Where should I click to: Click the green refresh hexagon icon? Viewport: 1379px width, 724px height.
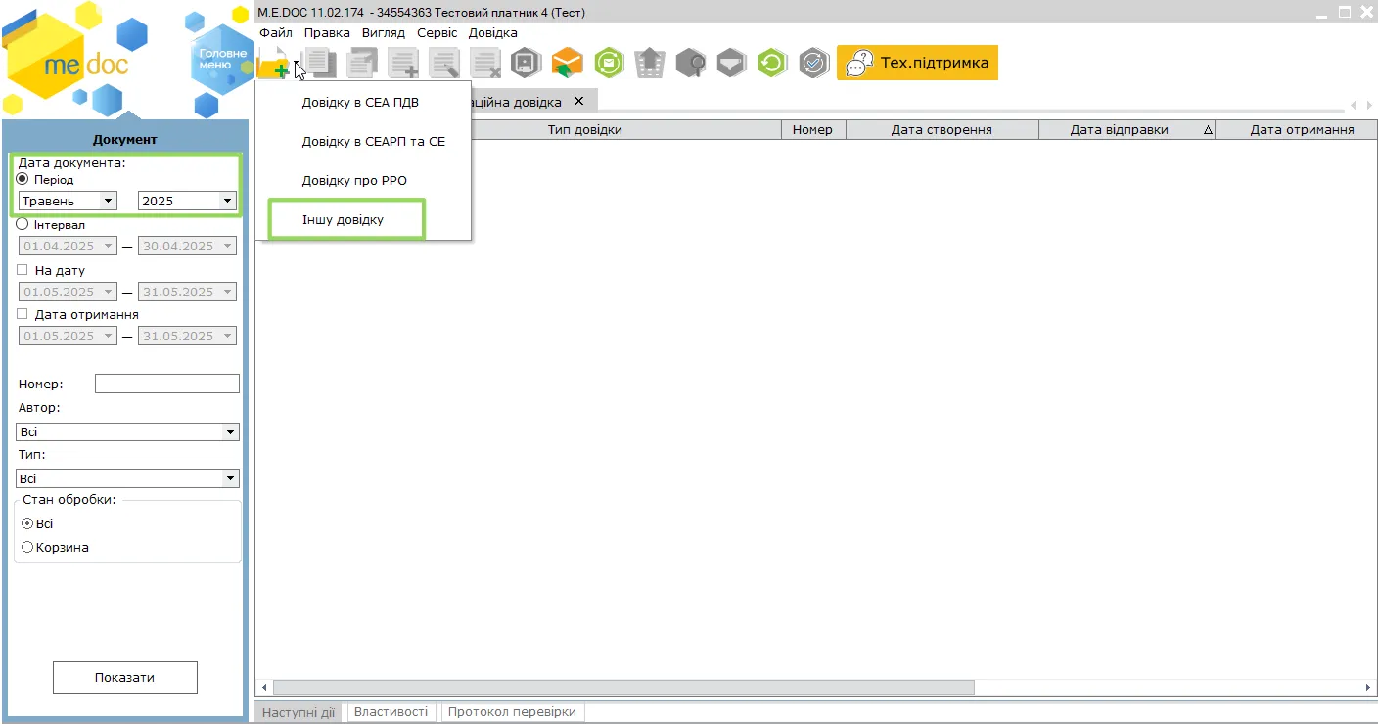tap(773, 64)
